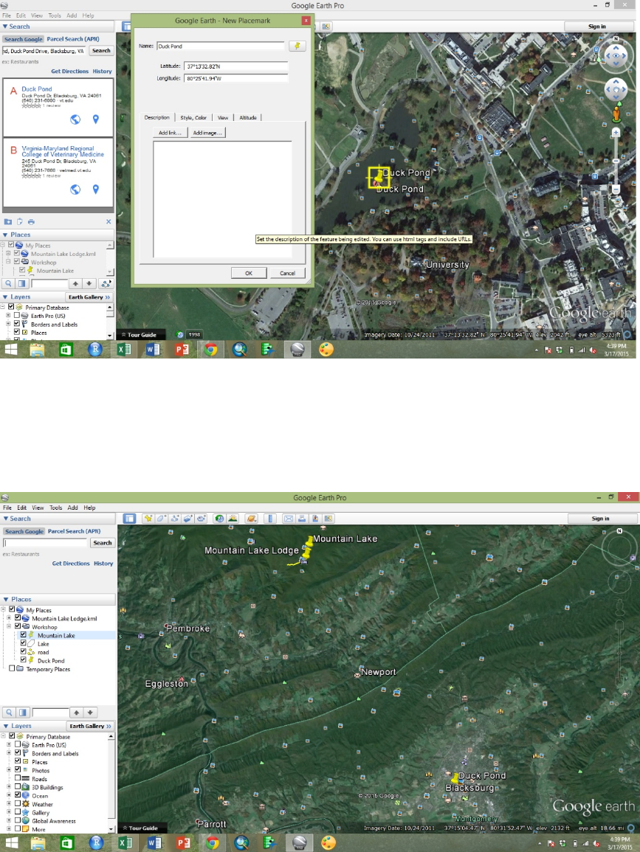This screenshot has height=852, width=640.
Task: Click Add image... button
Action: [207, 133]
